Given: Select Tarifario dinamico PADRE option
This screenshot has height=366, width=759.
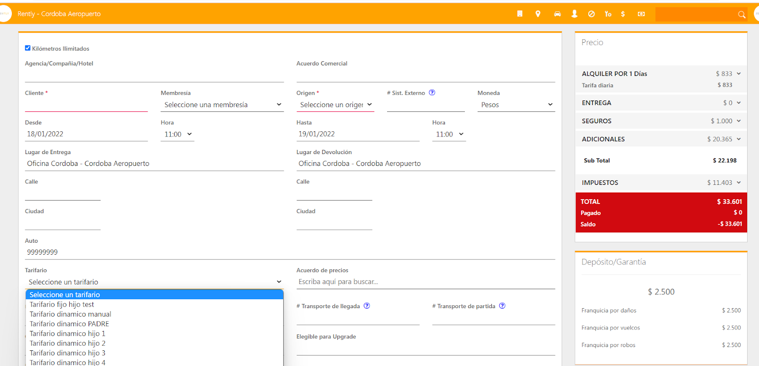Looking at the screenshot, I should pyautogui.click(x=69, y=324).
